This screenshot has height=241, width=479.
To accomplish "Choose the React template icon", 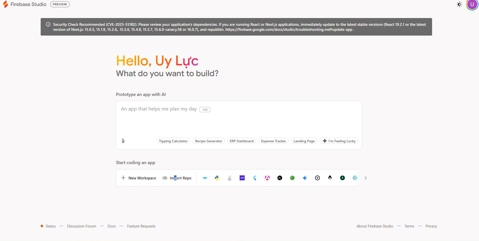I will tap(355, 178).
